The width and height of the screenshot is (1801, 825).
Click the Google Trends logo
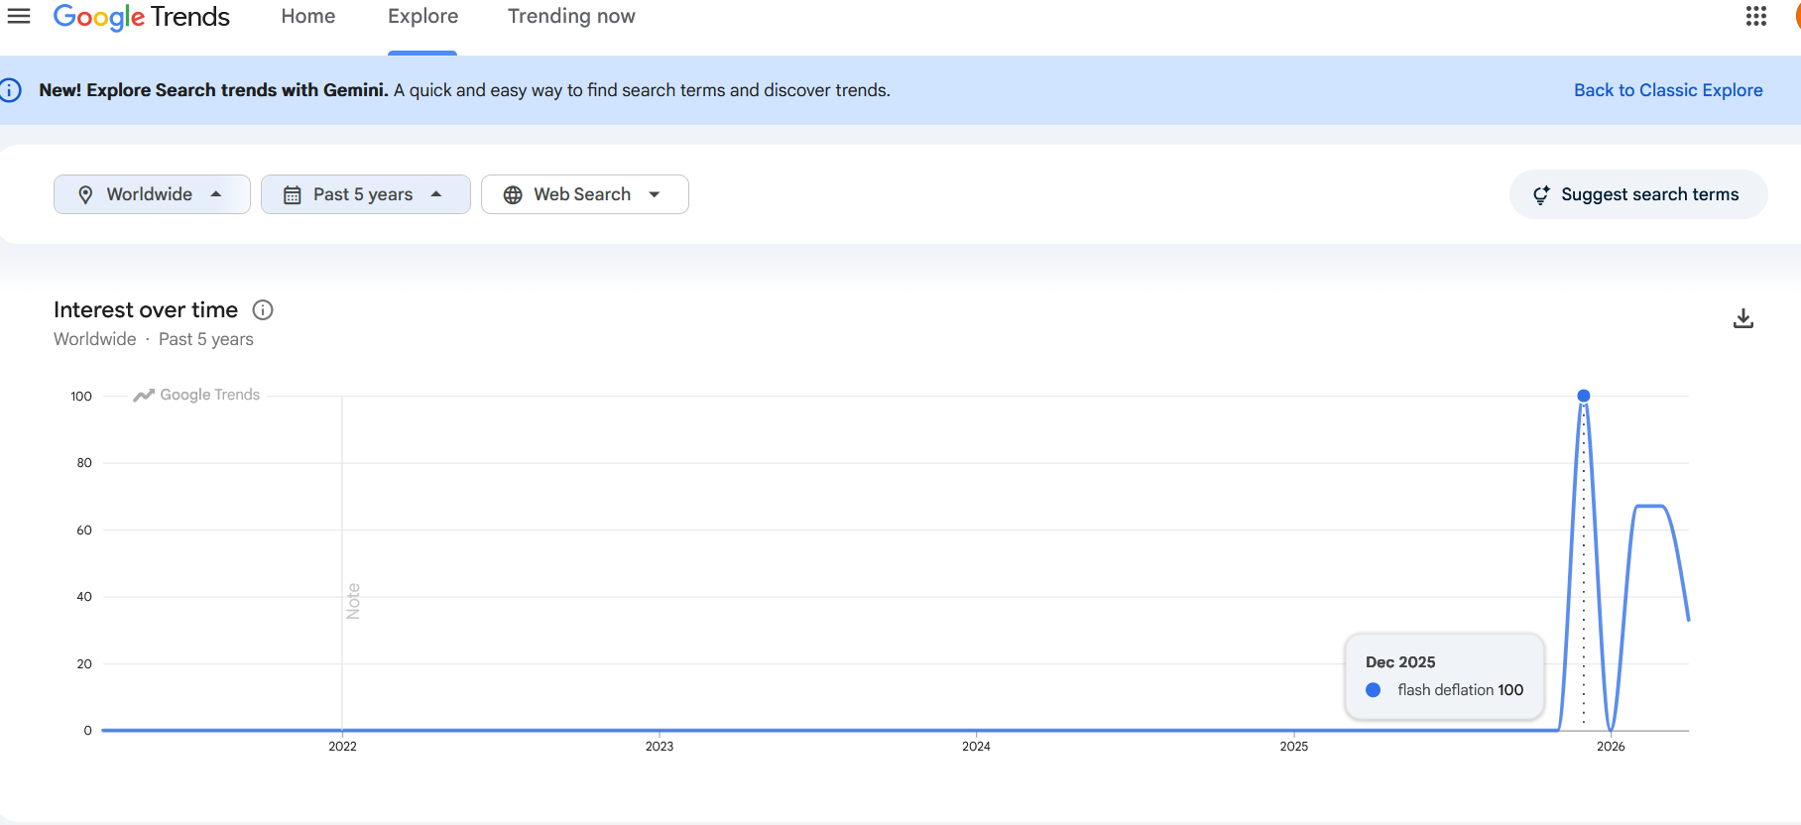pyautogui.click(x=142, y=17)
